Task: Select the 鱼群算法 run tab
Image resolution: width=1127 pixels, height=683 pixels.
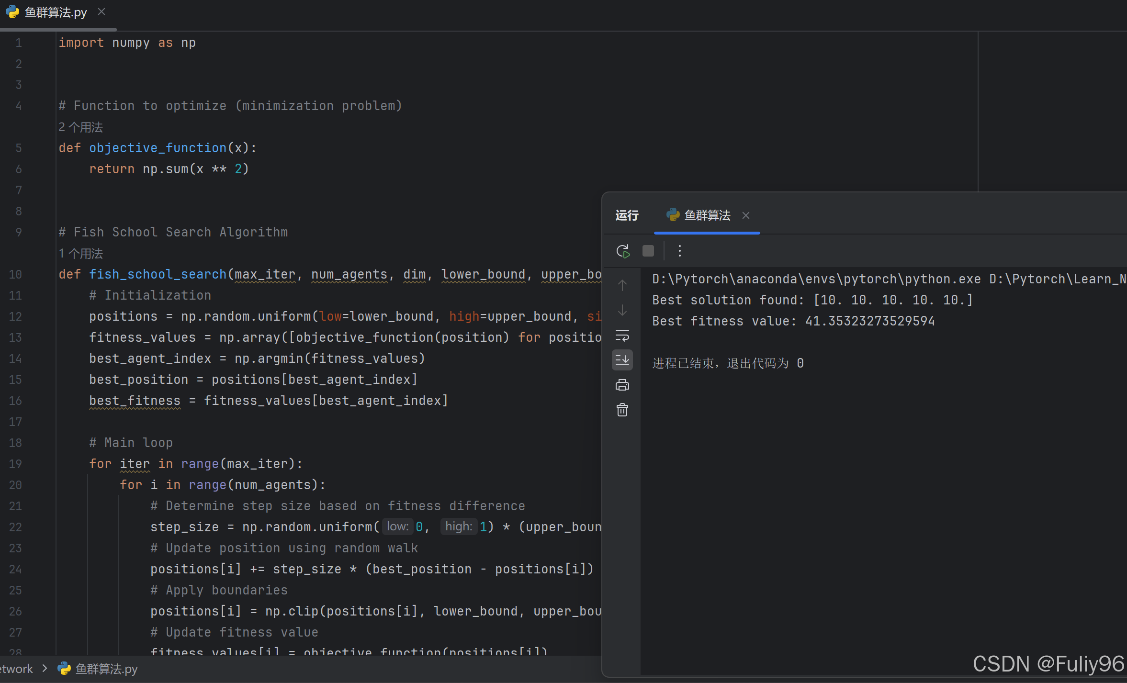Action: pyautogui.click(x=707, y=215)
